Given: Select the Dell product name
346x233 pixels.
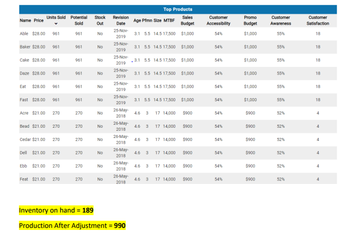Looking at the screenshot, I should coord(23,153).
